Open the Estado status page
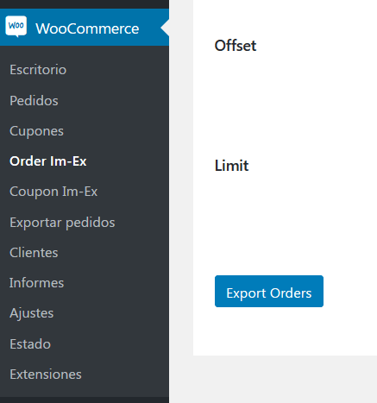This screenshot has width=377, height=403. pyautogui.click(x=30, y=344)
